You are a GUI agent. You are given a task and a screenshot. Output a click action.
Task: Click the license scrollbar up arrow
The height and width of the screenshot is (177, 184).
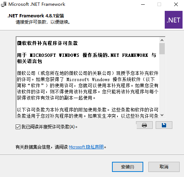(162, 40)
